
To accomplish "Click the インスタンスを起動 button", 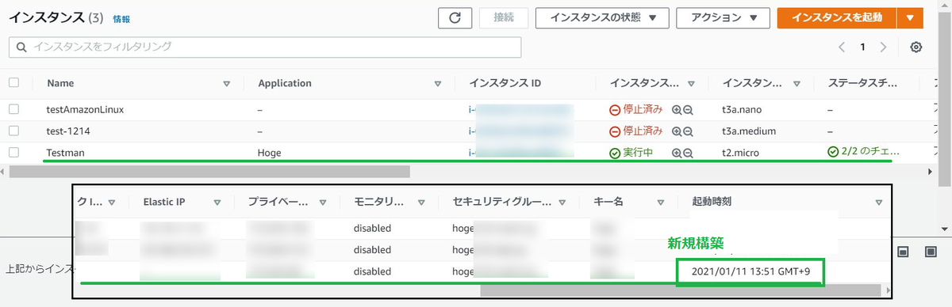I will [x=837, y=18].
